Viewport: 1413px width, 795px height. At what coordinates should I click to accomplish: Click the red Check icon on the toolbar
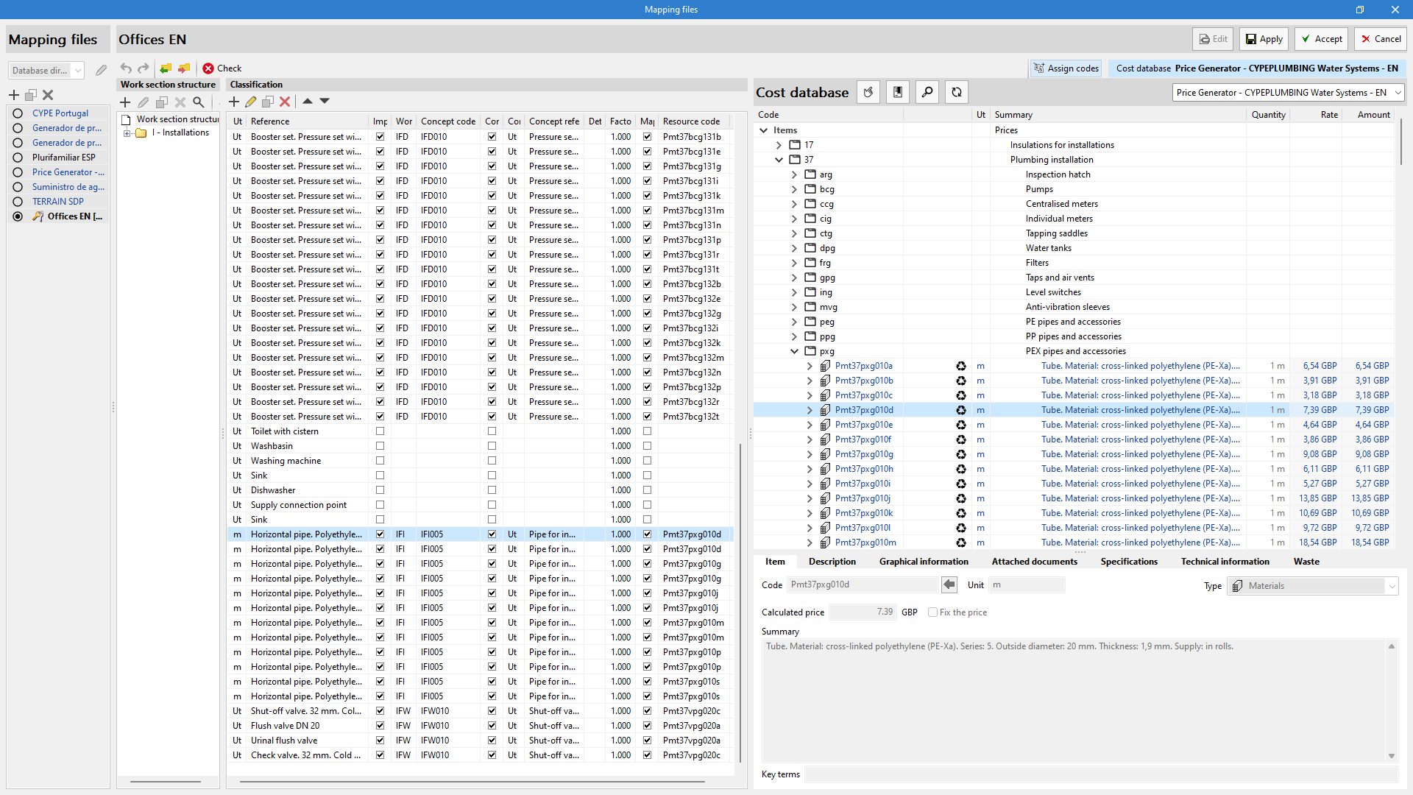coord(209,68)
